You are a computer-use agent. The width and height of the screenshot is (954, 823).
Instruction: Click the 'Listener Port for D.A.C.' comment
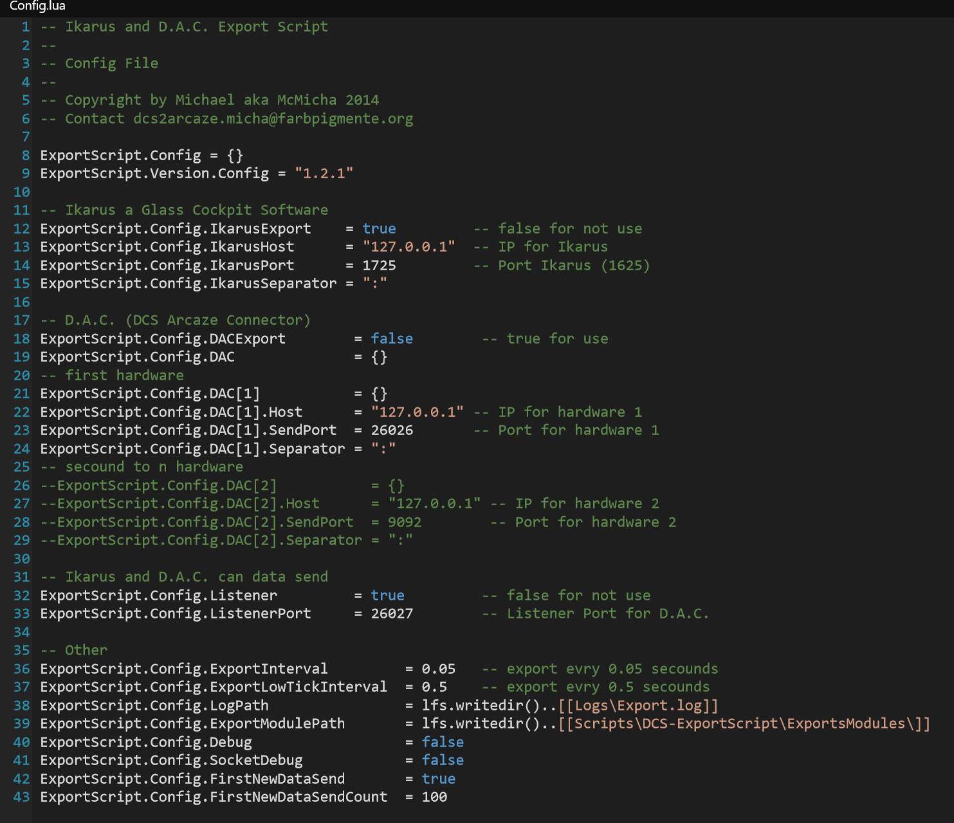[x=608, y=614]
